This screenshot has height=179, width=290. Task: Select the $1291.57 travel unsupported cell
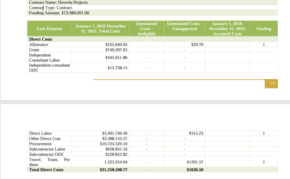coord(195,162)
